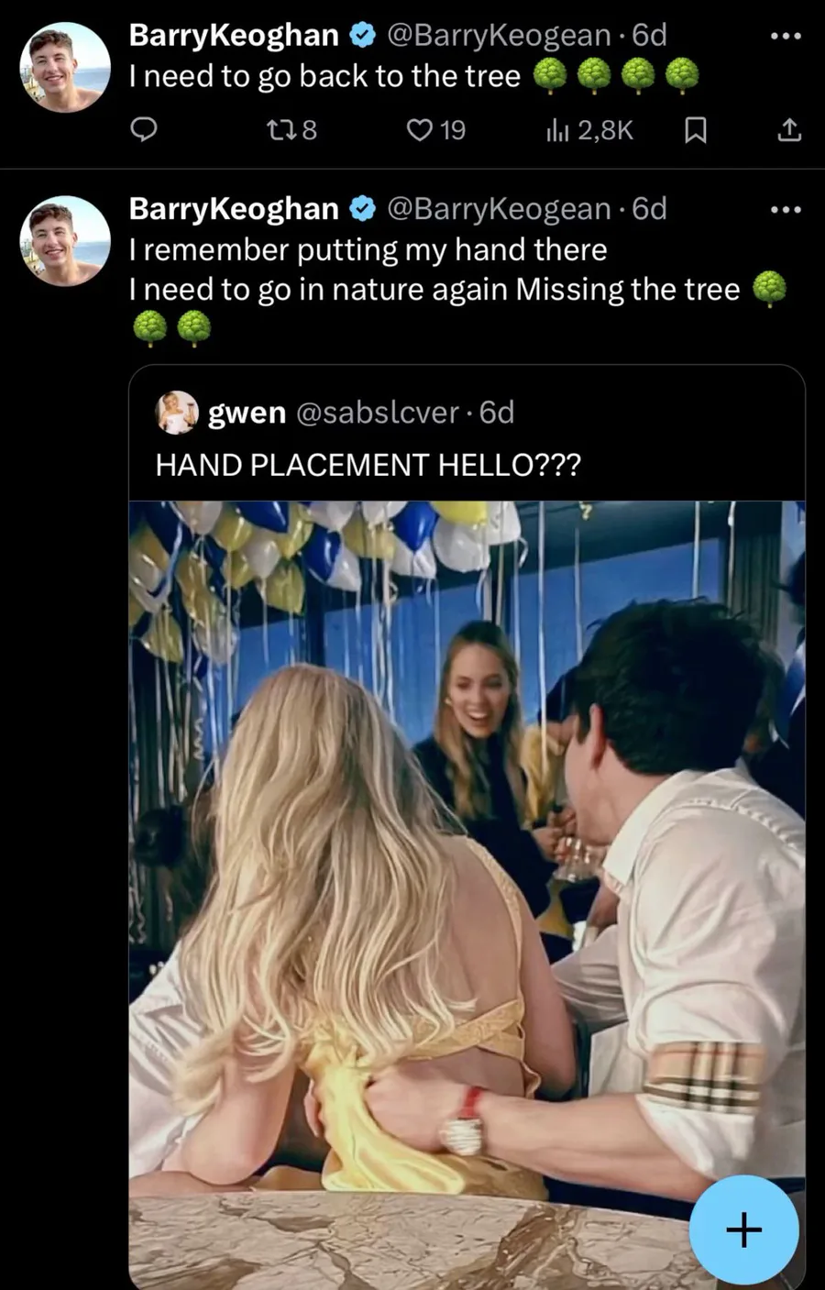The height and width of the screenshot is (1290, 825).
Task: Bookmark the first BarryKeoghan tweet
Action: coord(696,131)
